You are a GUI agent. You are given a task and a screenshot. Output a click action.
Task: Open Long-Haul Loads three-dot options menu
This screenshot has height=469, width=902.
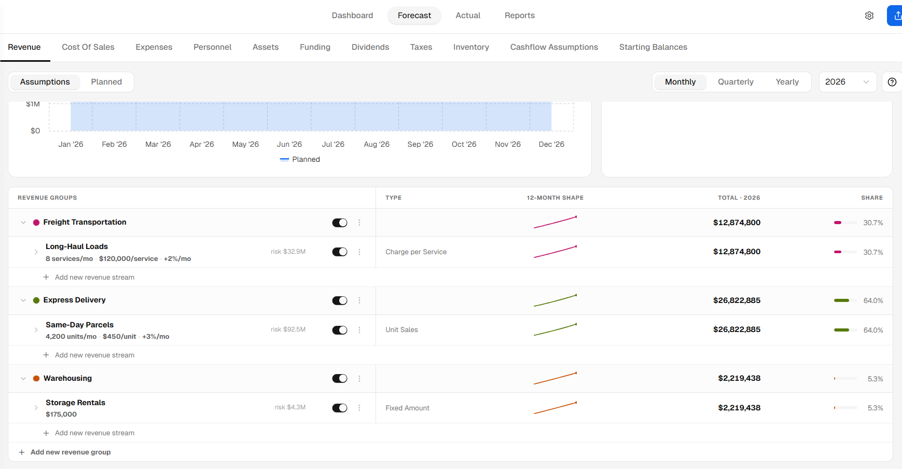click(x=359, y=252)
